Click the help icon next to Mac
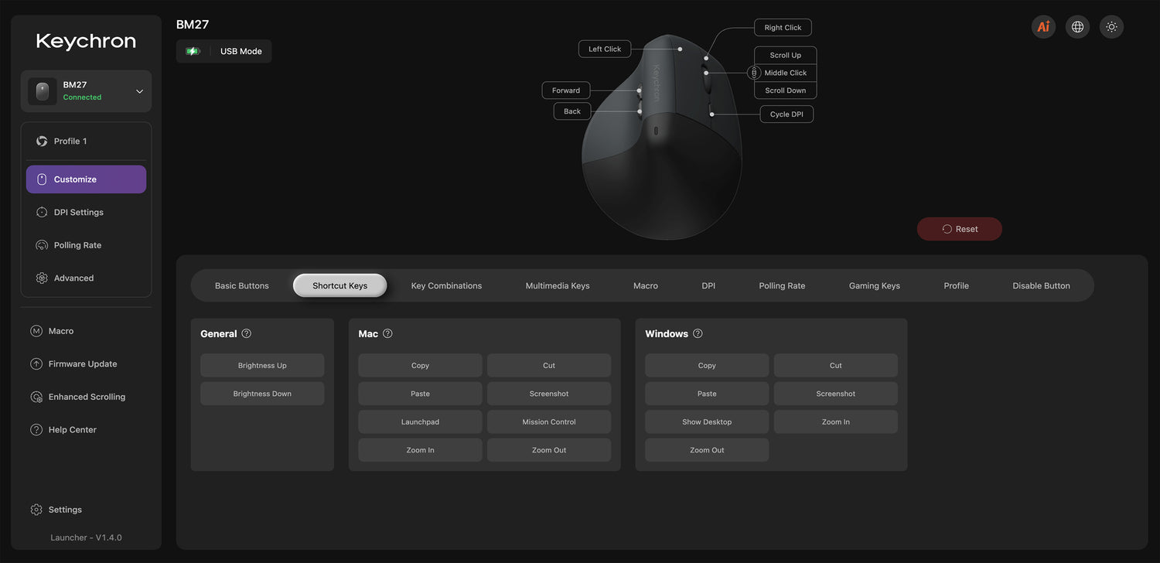Screen dimensions: 1160x563 pyautogui.click(x=388, y=333)
